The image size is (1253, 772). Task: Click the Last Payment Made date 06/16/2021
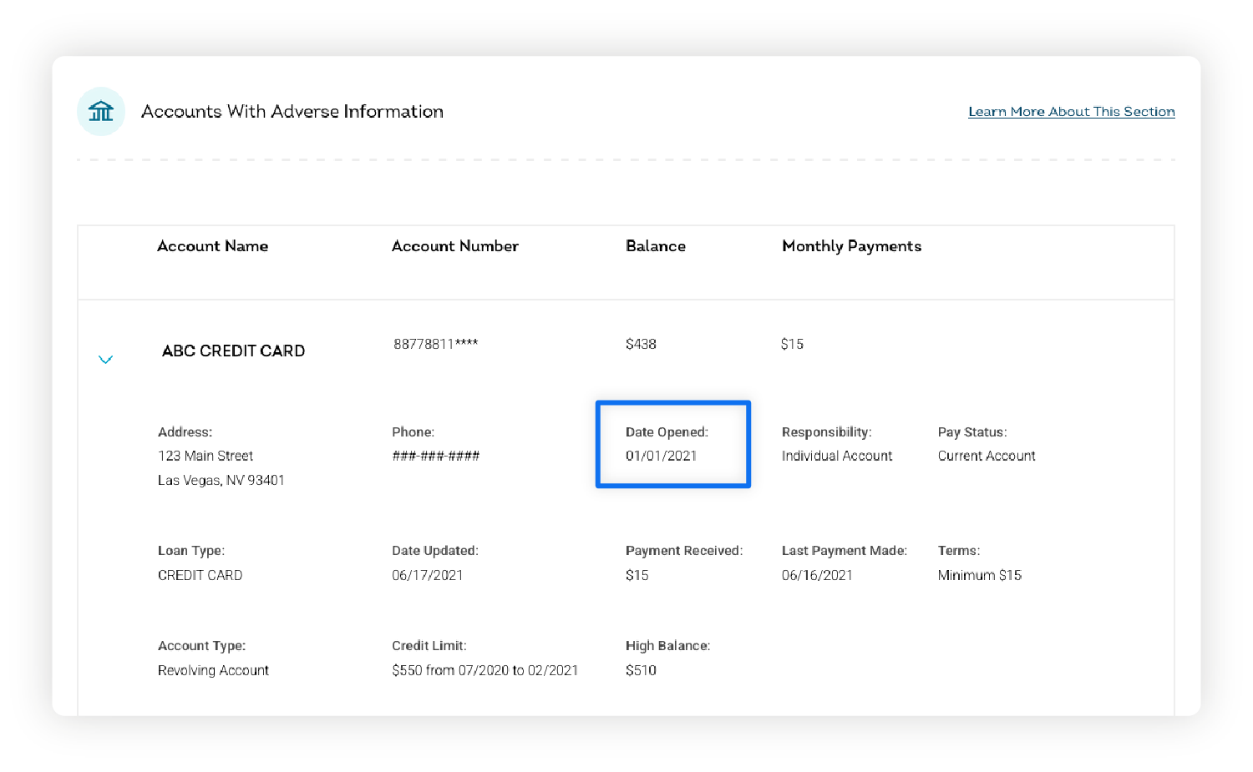817,575
